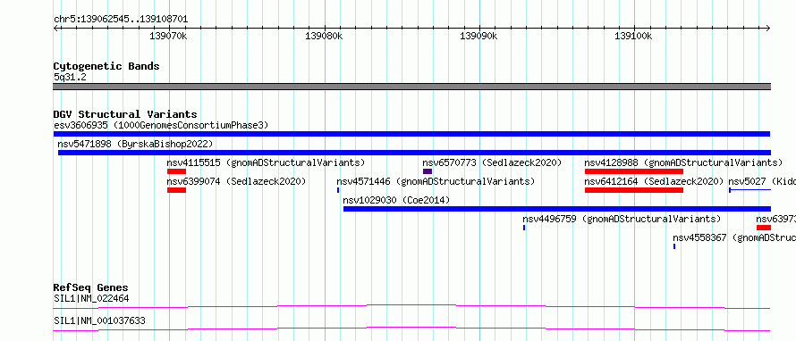Image resolution: width=796 pixels, height=341 pixels.
Task: Click the 139090k ruler position
Action: (x=478, y=36)
